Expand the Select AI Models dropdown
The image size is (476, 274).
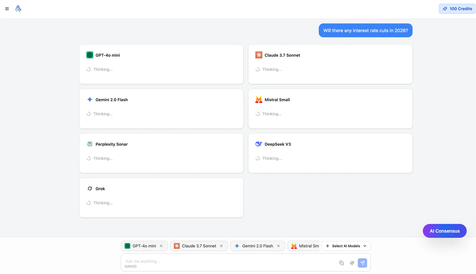click(x=346, y=246)
